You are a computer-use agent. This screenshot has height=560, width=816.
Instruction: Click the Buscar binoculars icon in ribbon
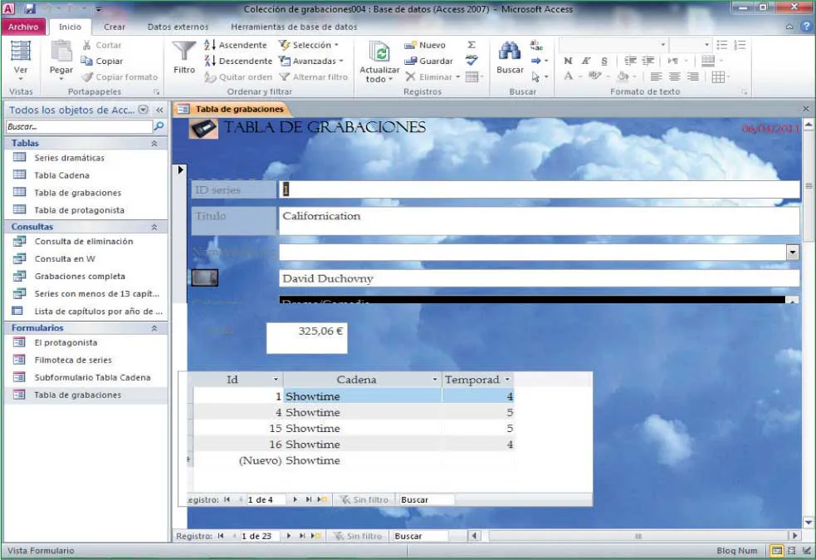click(509, 52)
